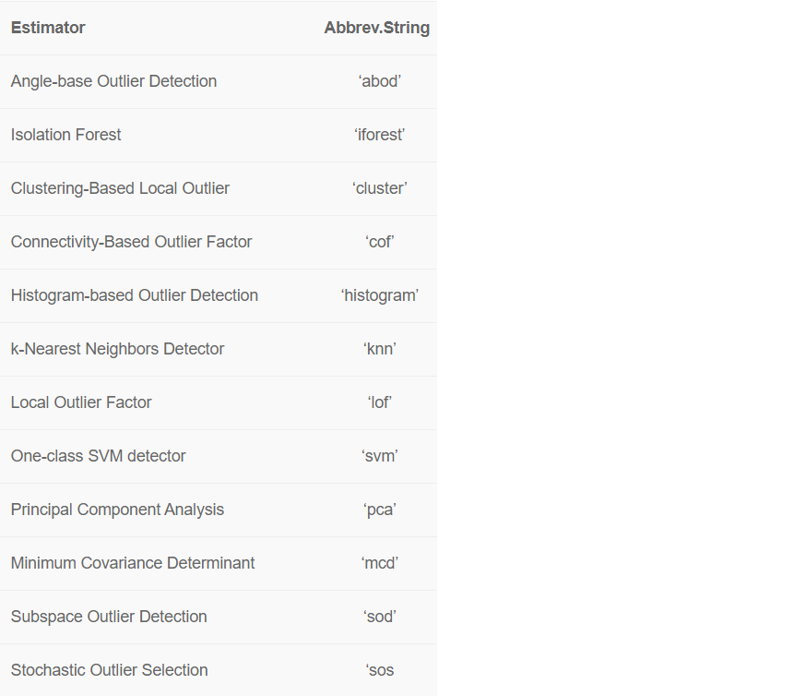Select k-Nearest Neighbors Detector text
The width and height of the screenshot is (806, 696).
point(117,349)
